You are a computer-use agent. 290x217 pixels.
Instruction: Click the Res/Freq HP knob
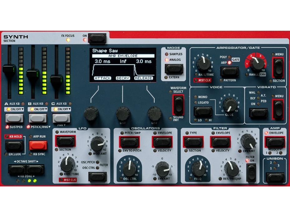coord(231,169)
